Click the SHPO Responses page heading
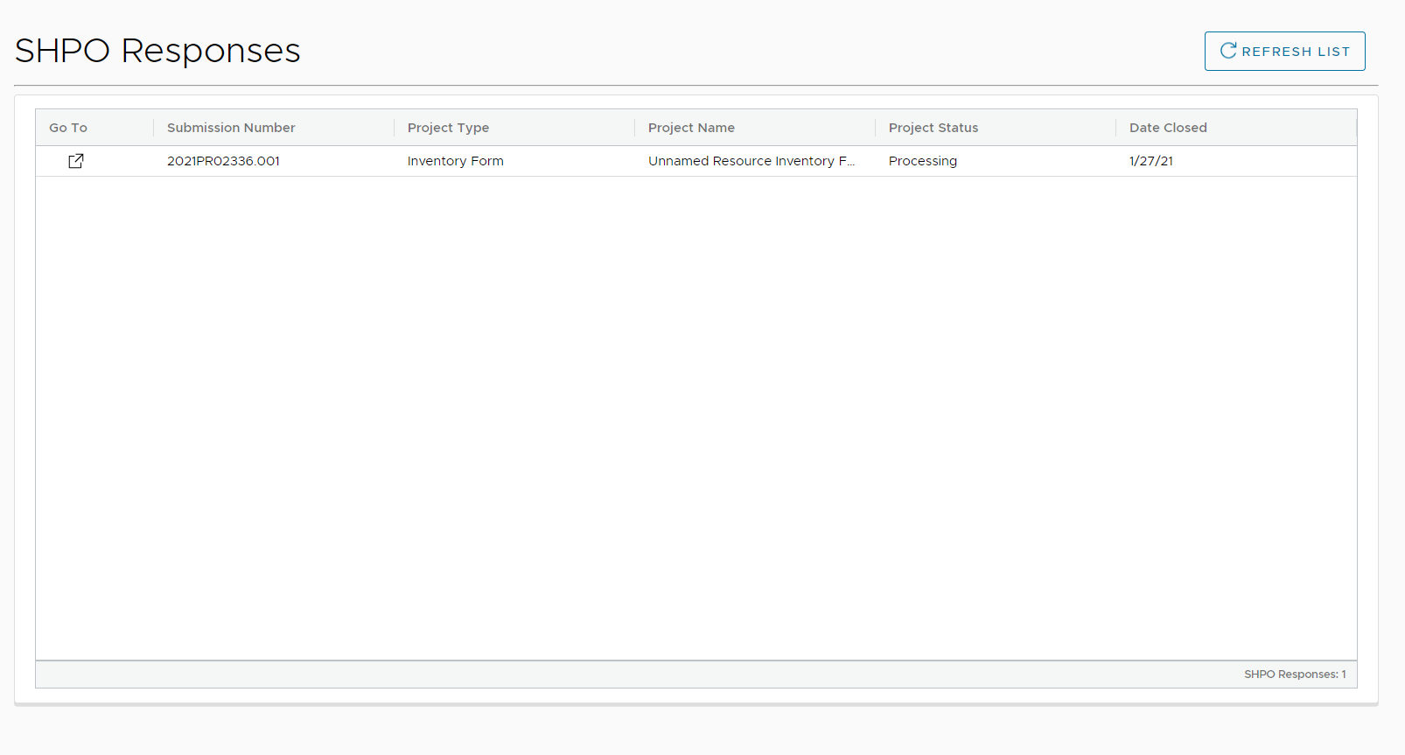The height and width of the screenshot is (755, 1405). (157, 51)
